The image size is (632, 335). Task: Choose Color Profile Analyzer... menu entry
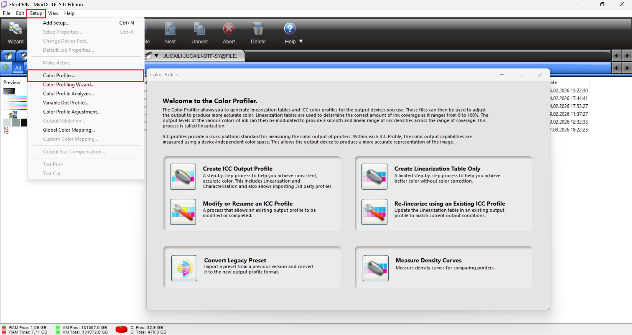coord(86,94)
